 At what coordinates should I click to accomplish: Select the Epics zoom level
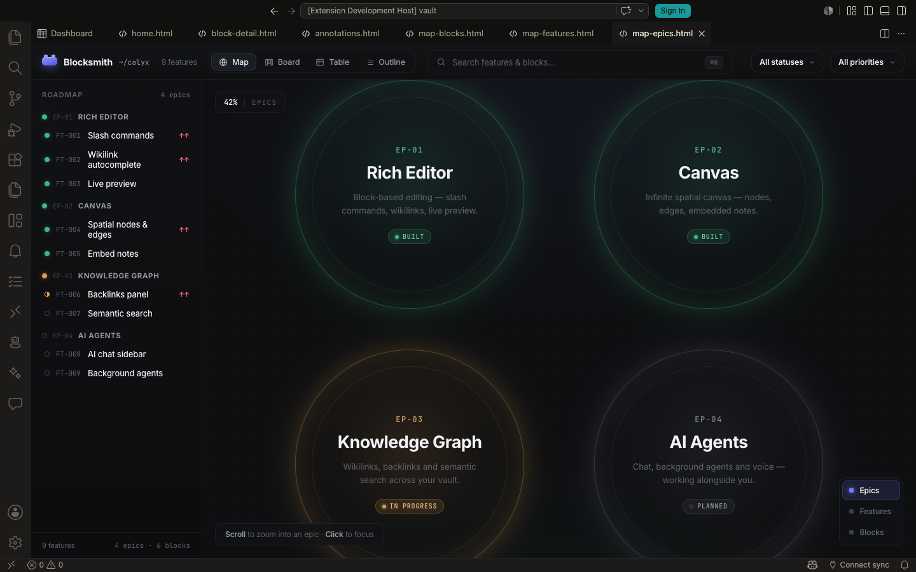point(871,491)
